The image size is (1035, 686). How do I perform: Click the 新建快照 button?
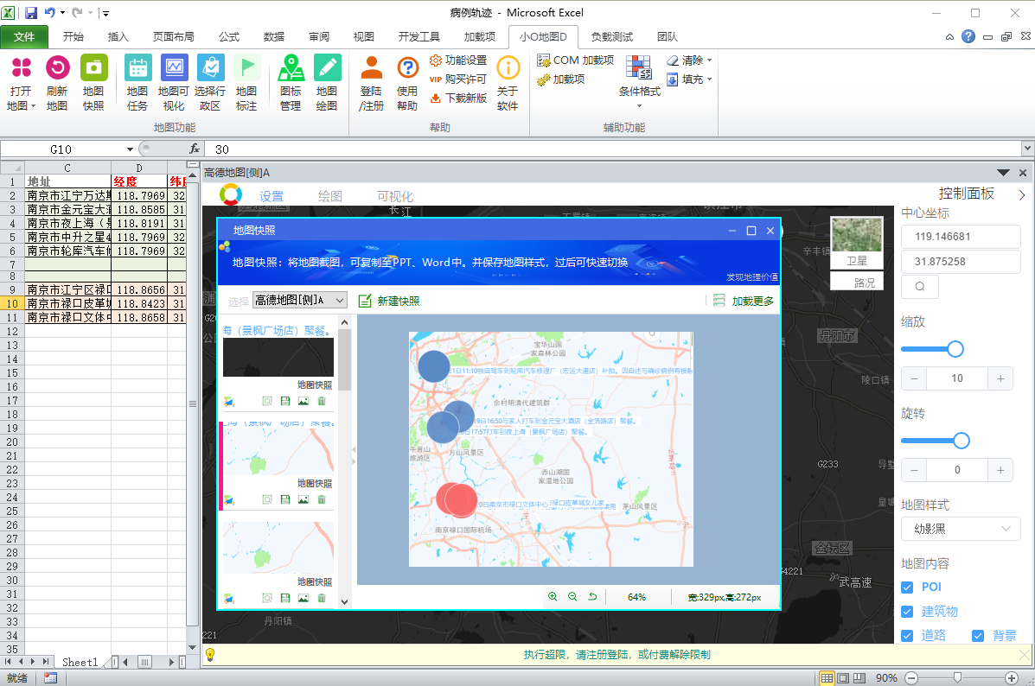389,301
